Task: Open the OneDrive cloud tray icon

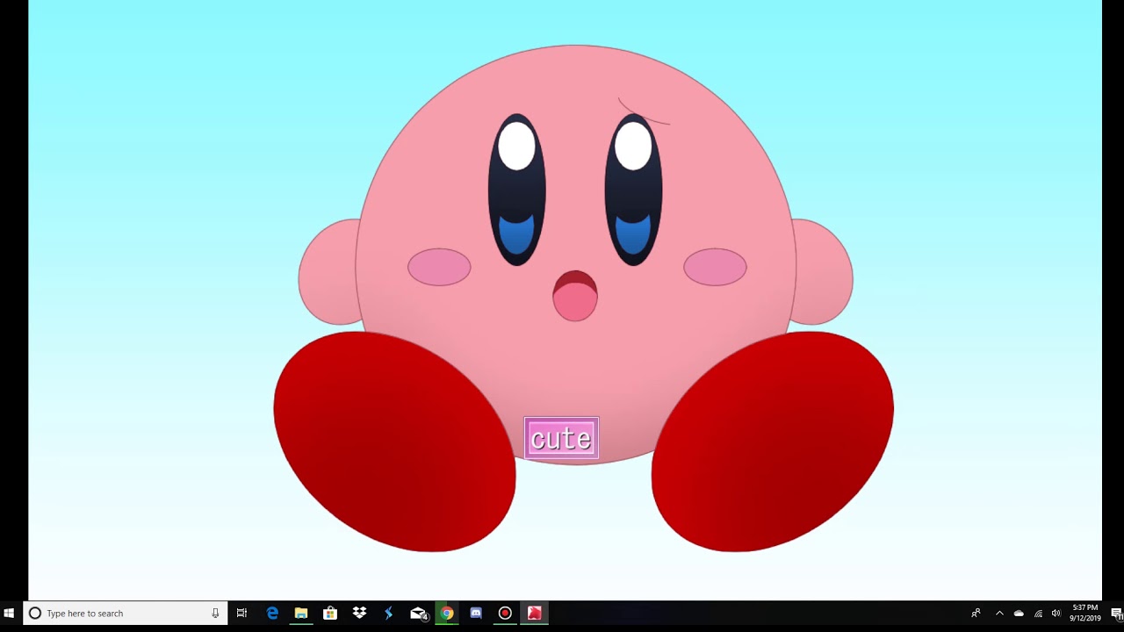Action: click(x=1019, y=614)
